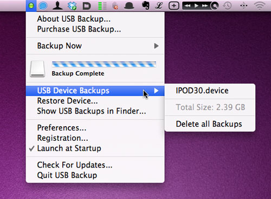Image resolution: width=271 pixels, height=199 pixels.
Task: Click the striped backup progress bar
Action: pos(104,64)
